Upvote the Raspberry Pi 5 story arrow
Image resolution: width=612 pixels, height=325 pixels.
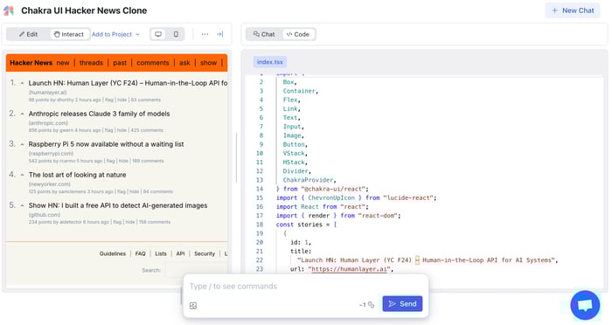tap(22, 144)
